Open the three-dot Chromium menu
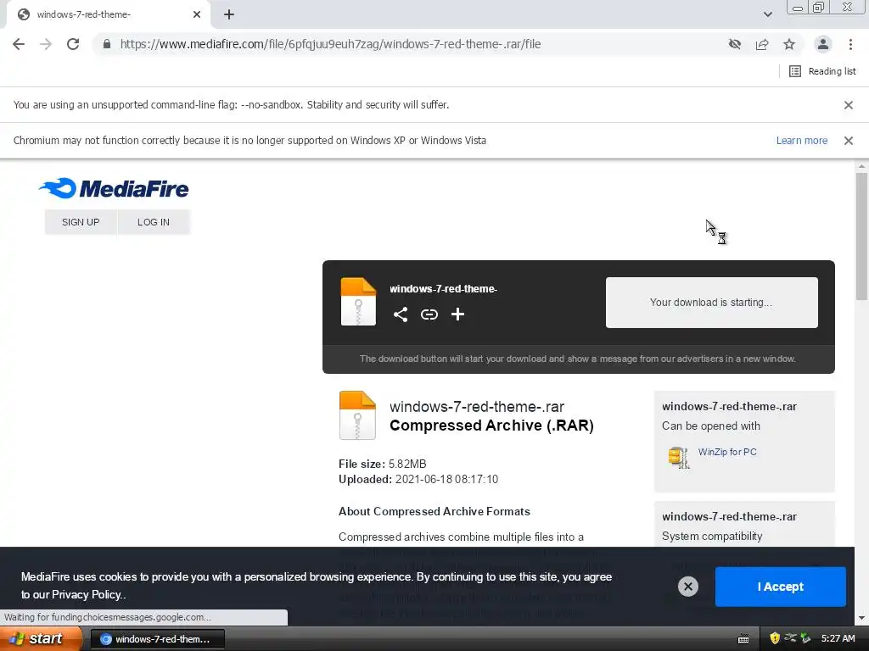The height and width of the screenshot is (651, 869). 850,44
